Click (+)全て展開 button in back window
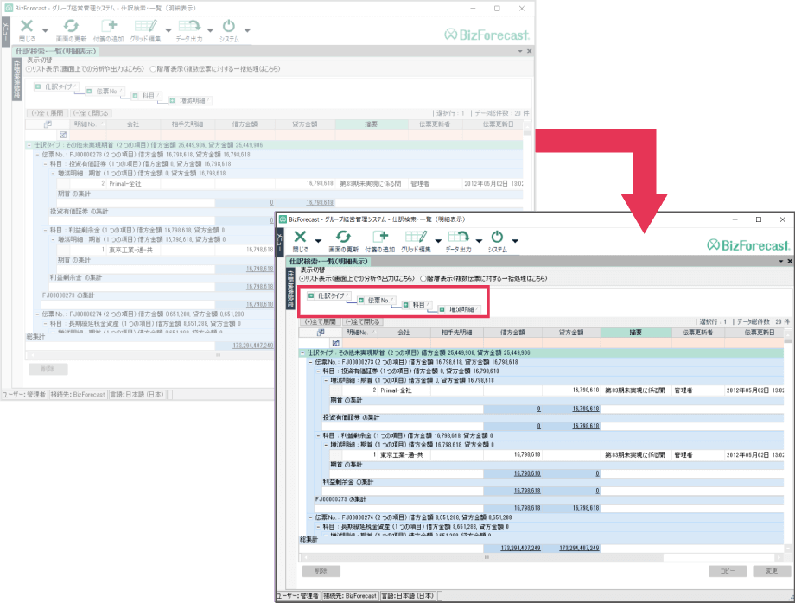 coord(48,113)
